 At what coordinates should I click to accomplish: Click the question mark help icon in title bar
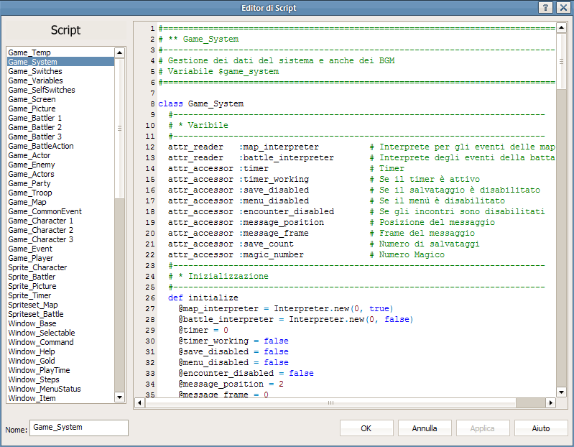[x=545, y=8]
